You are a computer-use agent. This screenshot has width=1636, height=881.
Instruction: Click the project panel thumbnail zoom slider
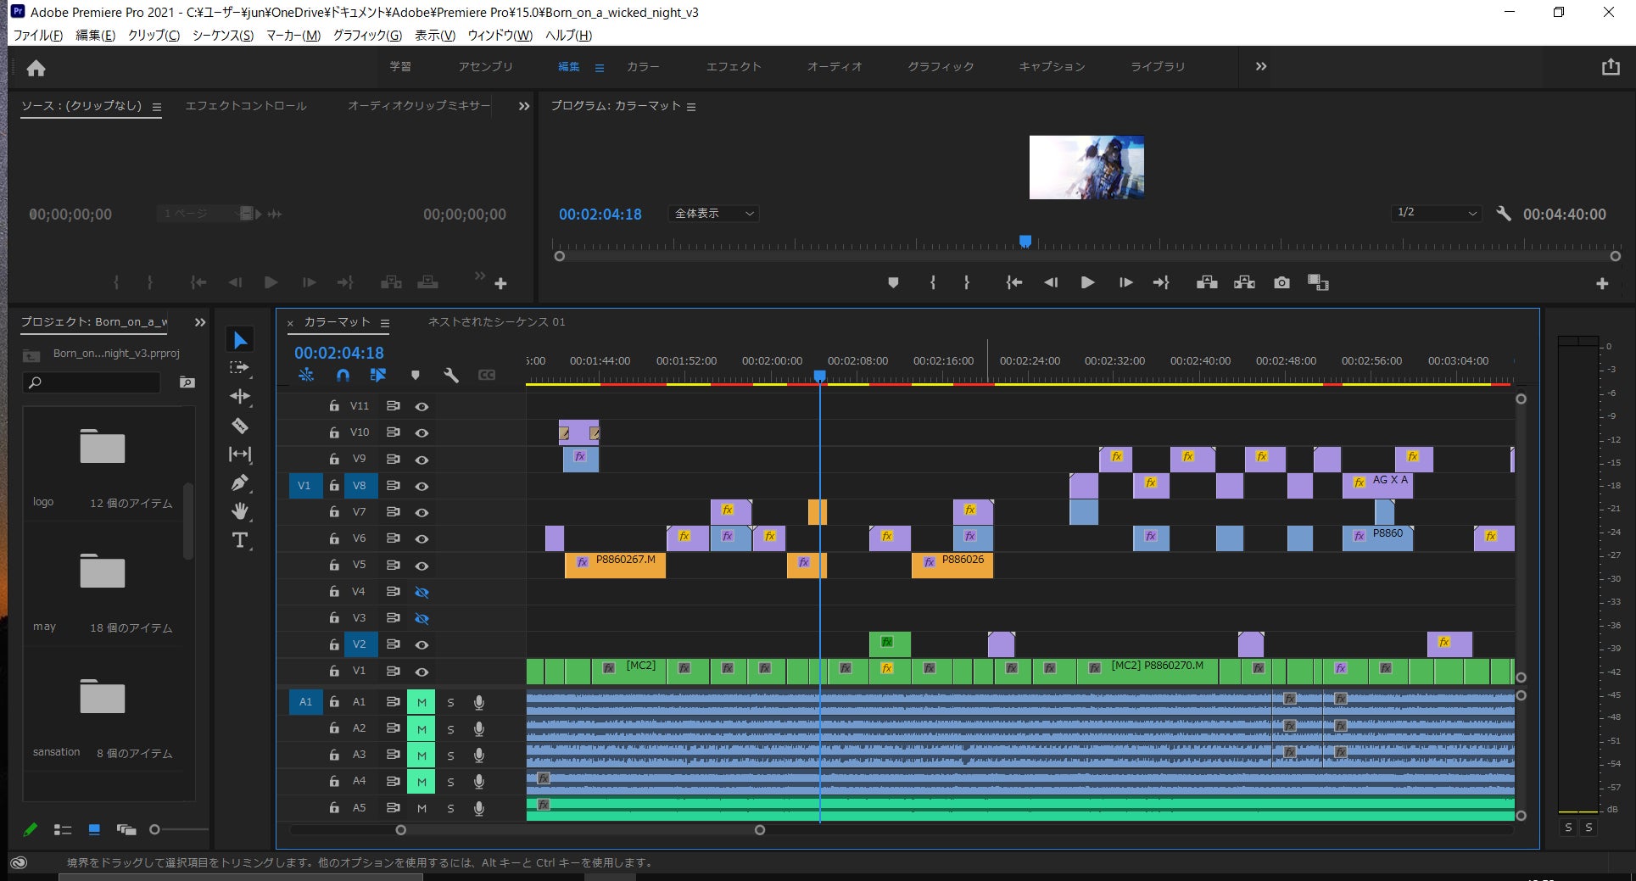(x=154, y=830)
